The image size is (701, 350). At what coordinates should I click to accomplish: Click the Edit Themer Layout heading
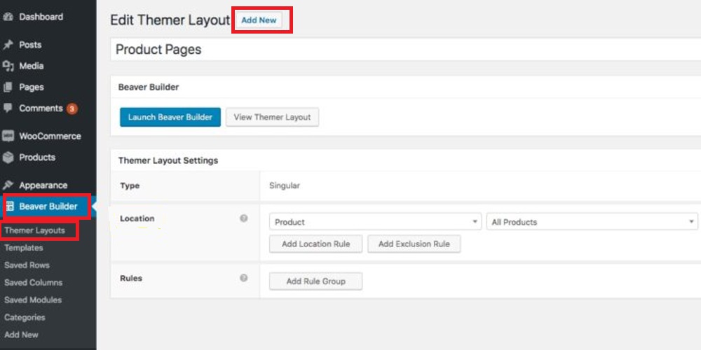[x=170, y=20]
